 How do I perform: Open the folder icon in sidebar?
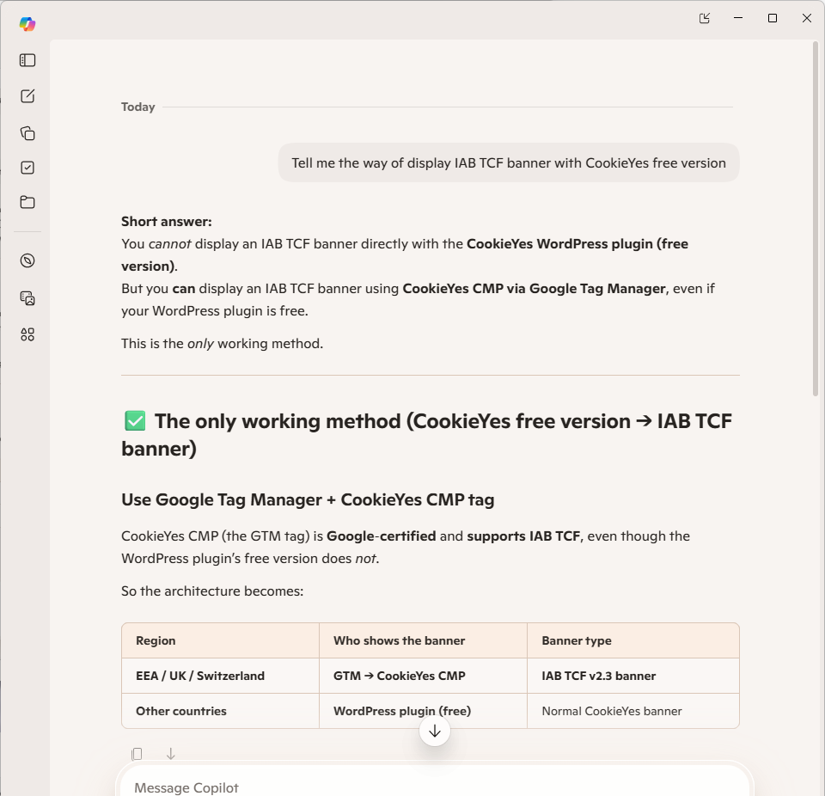27,202
